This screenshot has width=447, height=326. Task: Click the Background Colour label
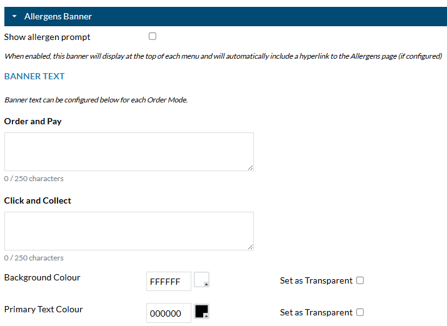point(42,277)
